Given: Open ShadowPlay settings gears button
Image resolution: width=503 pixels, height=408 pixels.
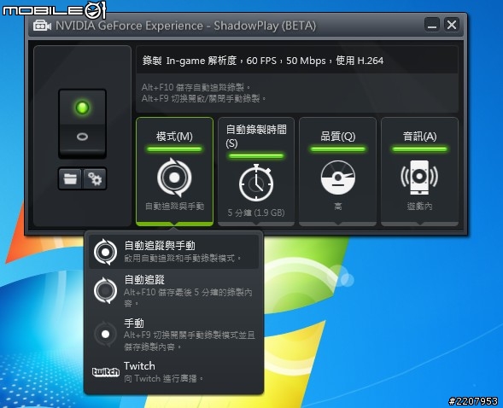Looking at the screenshot, I should click(x=95, y=178).
